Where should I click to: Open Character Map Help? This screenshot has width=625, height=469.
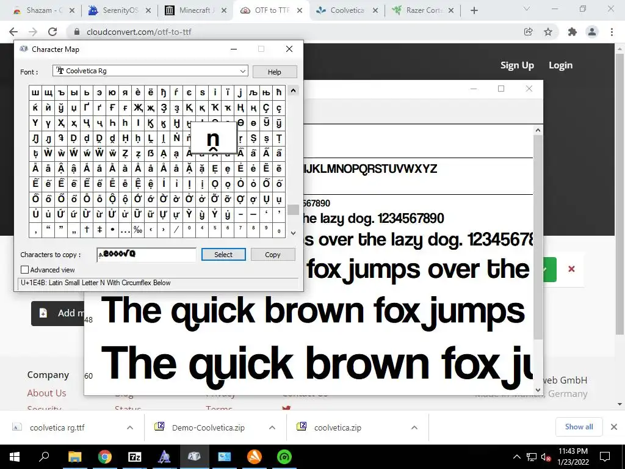point(274,72)
